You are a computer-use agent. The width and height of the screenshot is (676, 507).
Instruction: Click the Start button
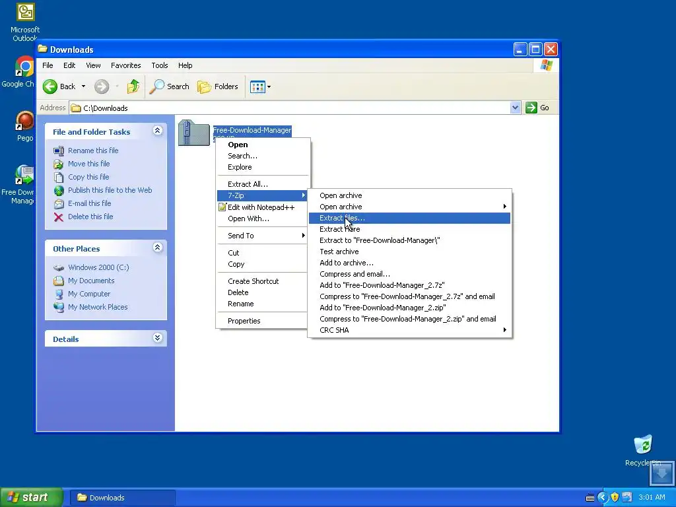[x=31, y=498]
